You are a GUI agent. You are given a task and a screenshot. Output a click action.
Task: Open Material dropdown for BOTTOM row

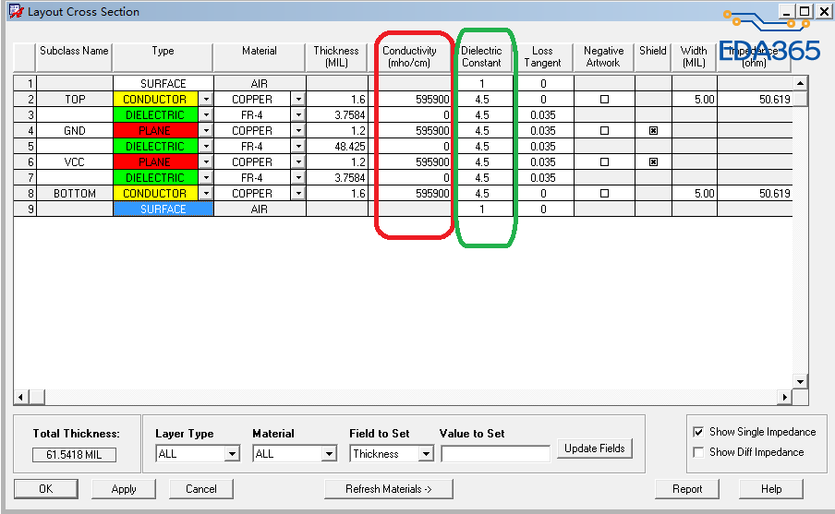click(298, 194)
